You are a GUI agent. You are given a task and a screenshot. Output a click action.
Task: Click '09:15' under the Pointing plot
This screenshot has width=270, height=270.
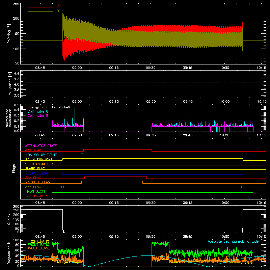pyautogui.click(x=114, y=68)
